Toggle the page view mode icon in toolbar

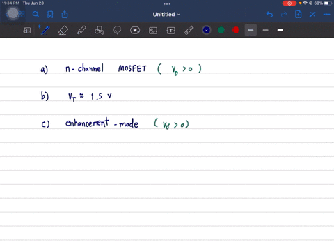click(27, 31)
